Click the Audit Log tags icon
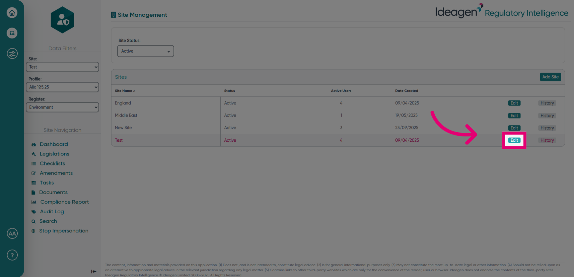This screenshot has height=277, width=574. coord(33,212)
